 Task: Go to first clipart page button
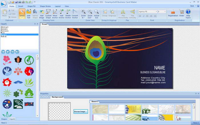click(x=3, y=52)
